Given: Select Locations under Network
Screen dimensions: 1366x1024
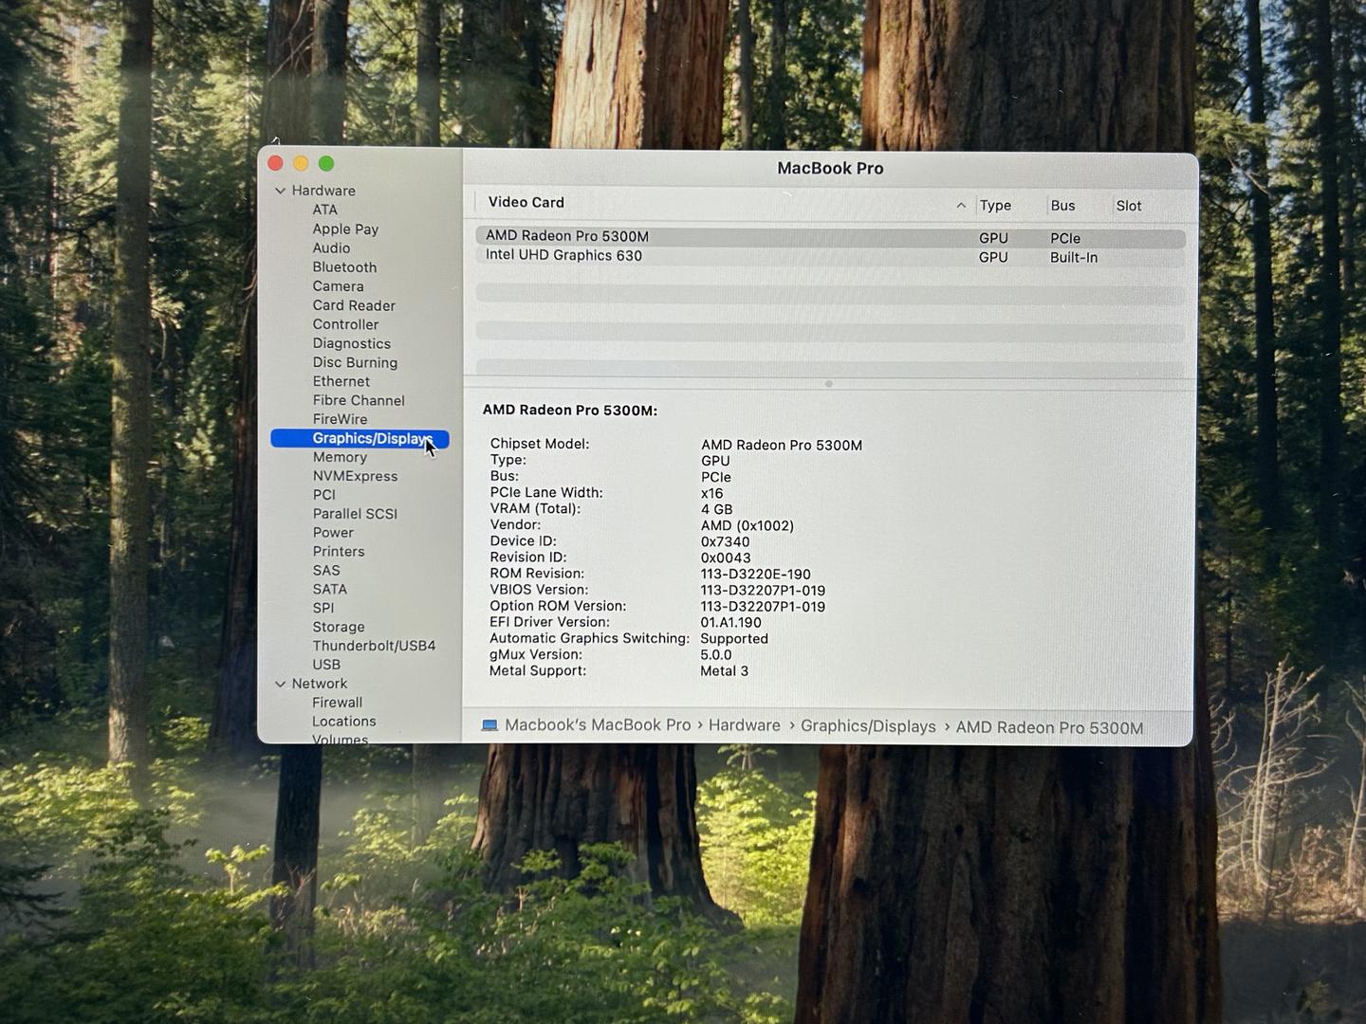Looking at the screenshot, I should [x=343, y=722].
